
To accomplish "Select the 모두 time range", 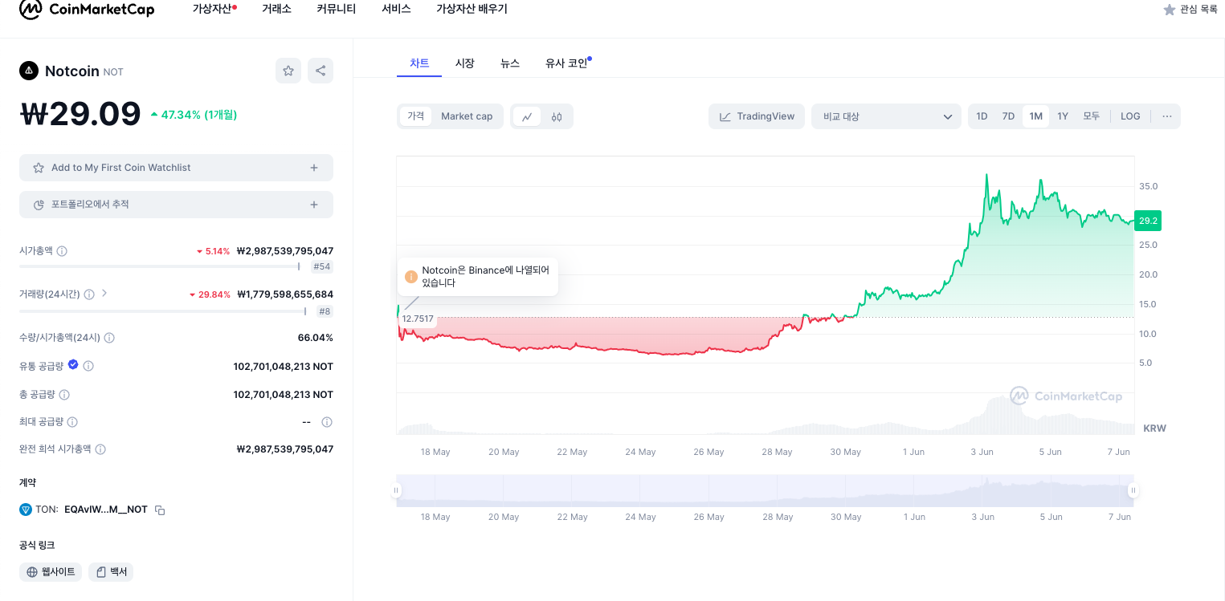I will 1091,116.
